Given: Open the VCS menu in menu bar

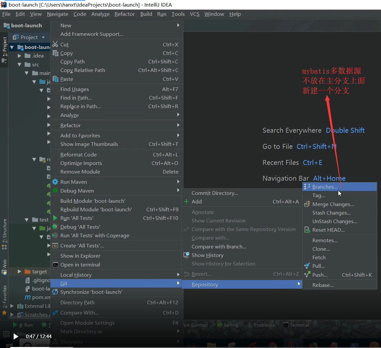Looking at the screenshot, I should pyautogui.click(x=195, y=14).
